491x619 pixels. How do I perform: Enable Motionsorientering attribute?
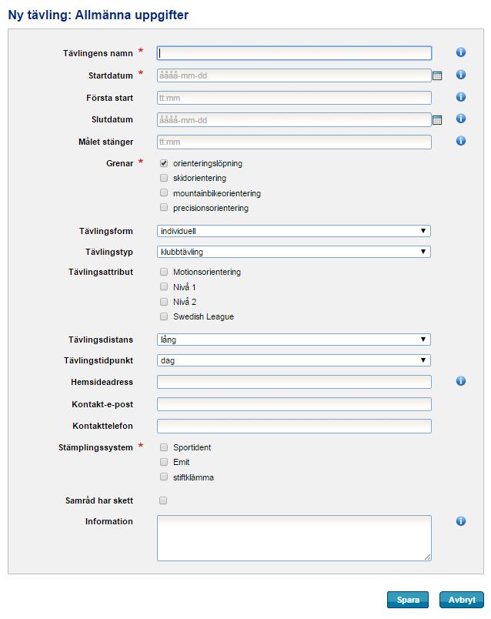164,272
